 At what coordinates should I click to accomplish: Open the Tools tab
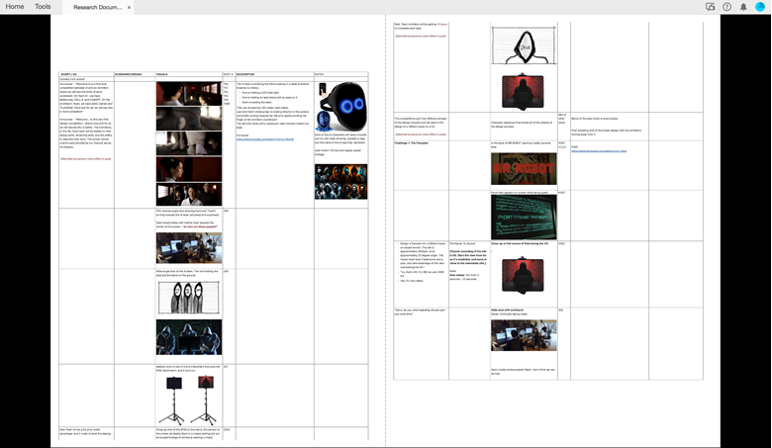(43, 7)
